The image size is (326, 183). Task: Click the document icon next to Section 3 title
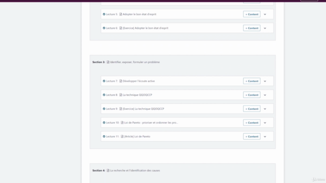click(x=108, y=62)
